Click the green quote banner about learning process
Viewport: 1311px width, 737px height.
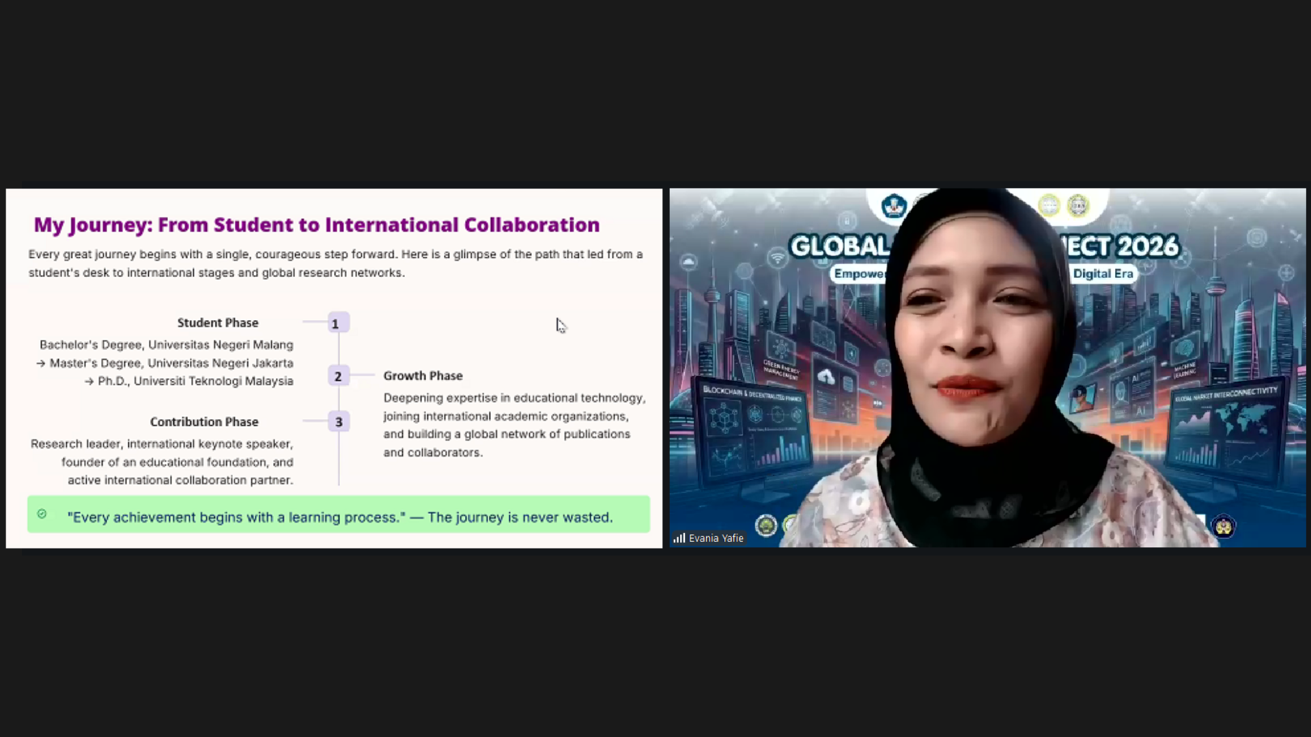click(339, 515)
